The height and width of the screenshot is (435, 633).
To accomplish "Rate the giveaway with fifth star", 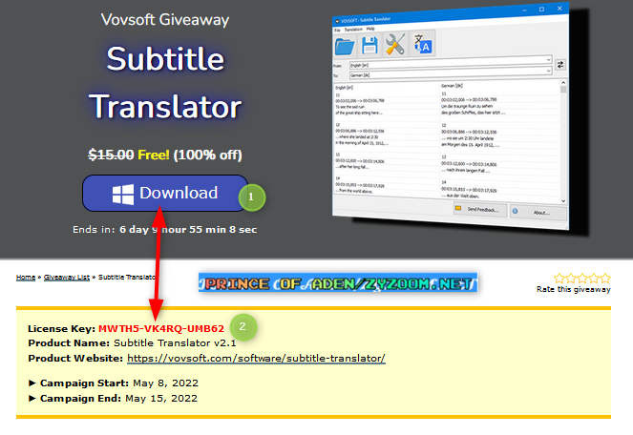I will (605, 278).
